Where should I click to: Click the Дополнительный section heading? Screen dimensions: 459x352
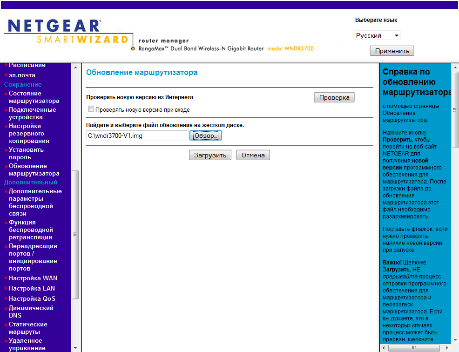(x=30, y=183)
